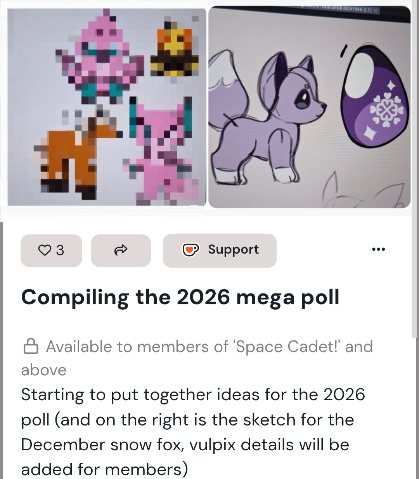The image size is (419, 479).
Task: Open the post titled Compiling the 2026 mega poll
Action: pos(180,297)
